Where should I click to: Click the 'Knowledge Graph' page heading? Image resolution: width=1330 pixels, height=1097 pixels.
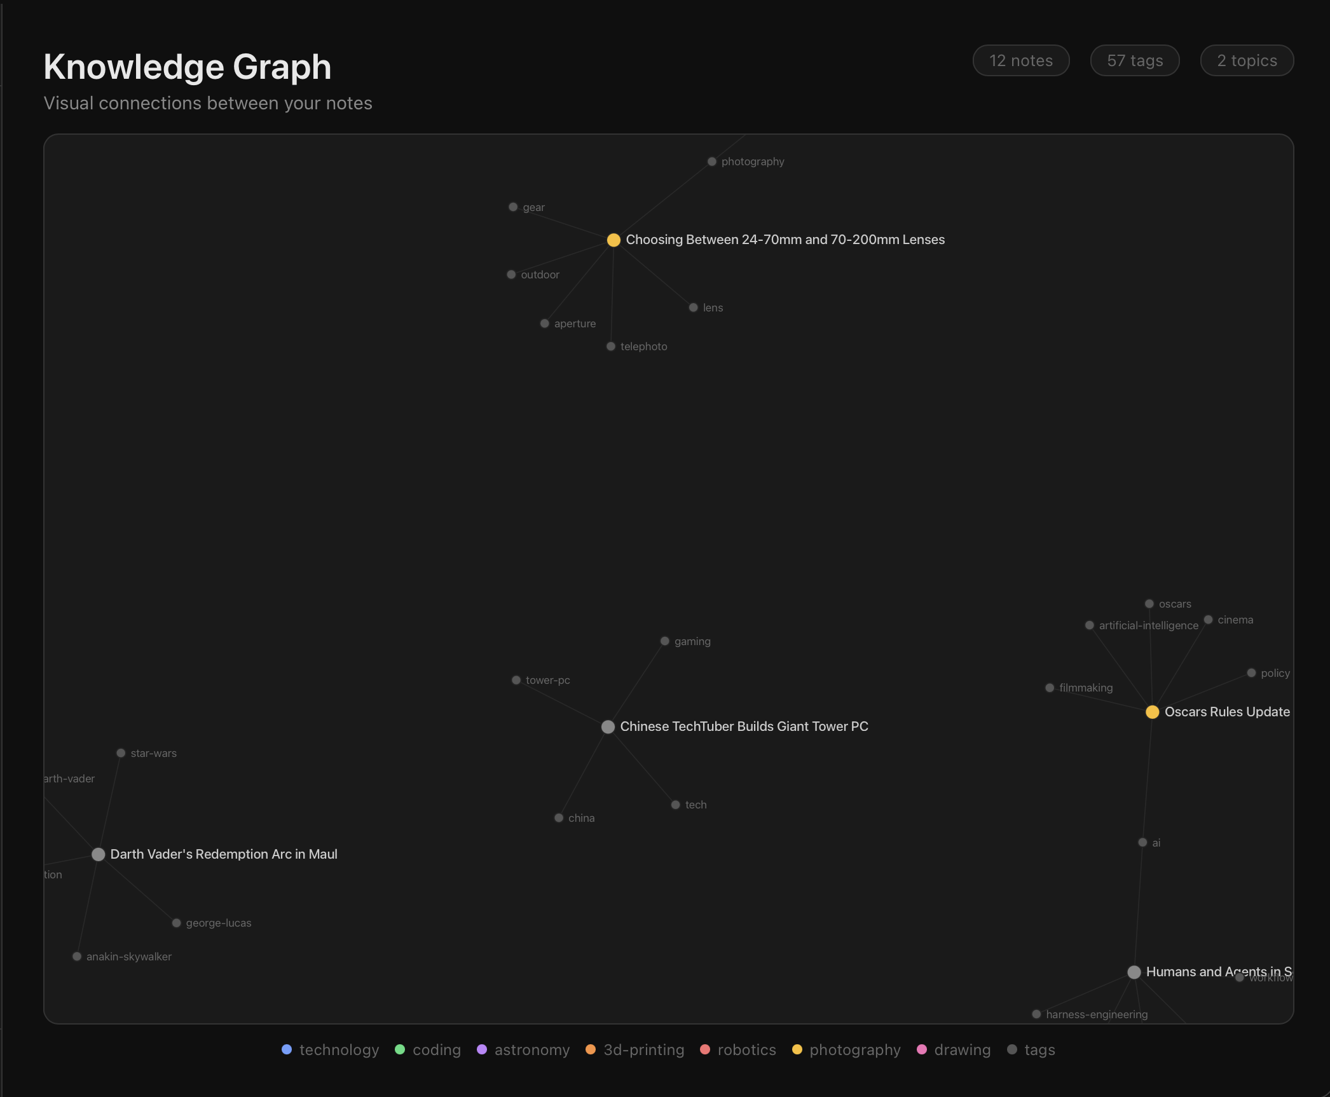click(x=188, y=67)
